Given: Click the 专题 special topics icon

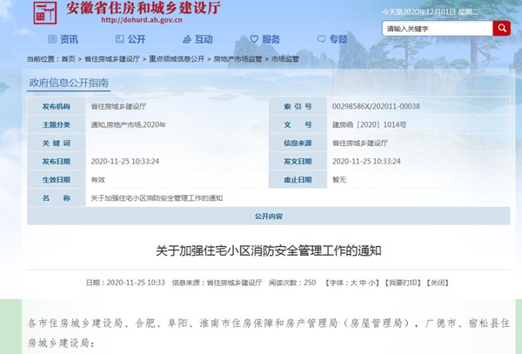Looking at the screenshot, I should click(x=321, y=39).
